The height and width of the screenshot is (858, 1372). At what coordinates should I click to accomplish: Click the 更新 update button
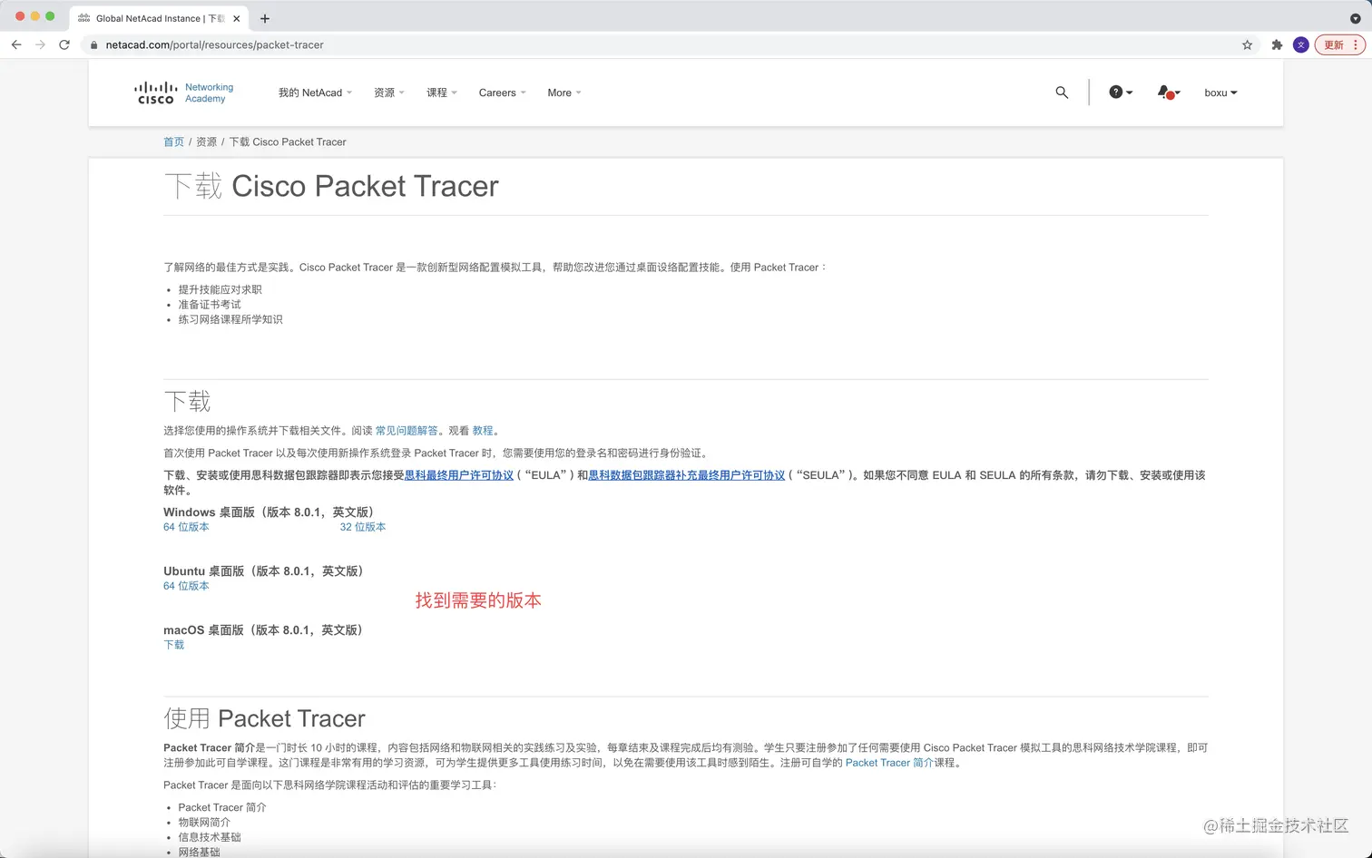coord(1334,44)
